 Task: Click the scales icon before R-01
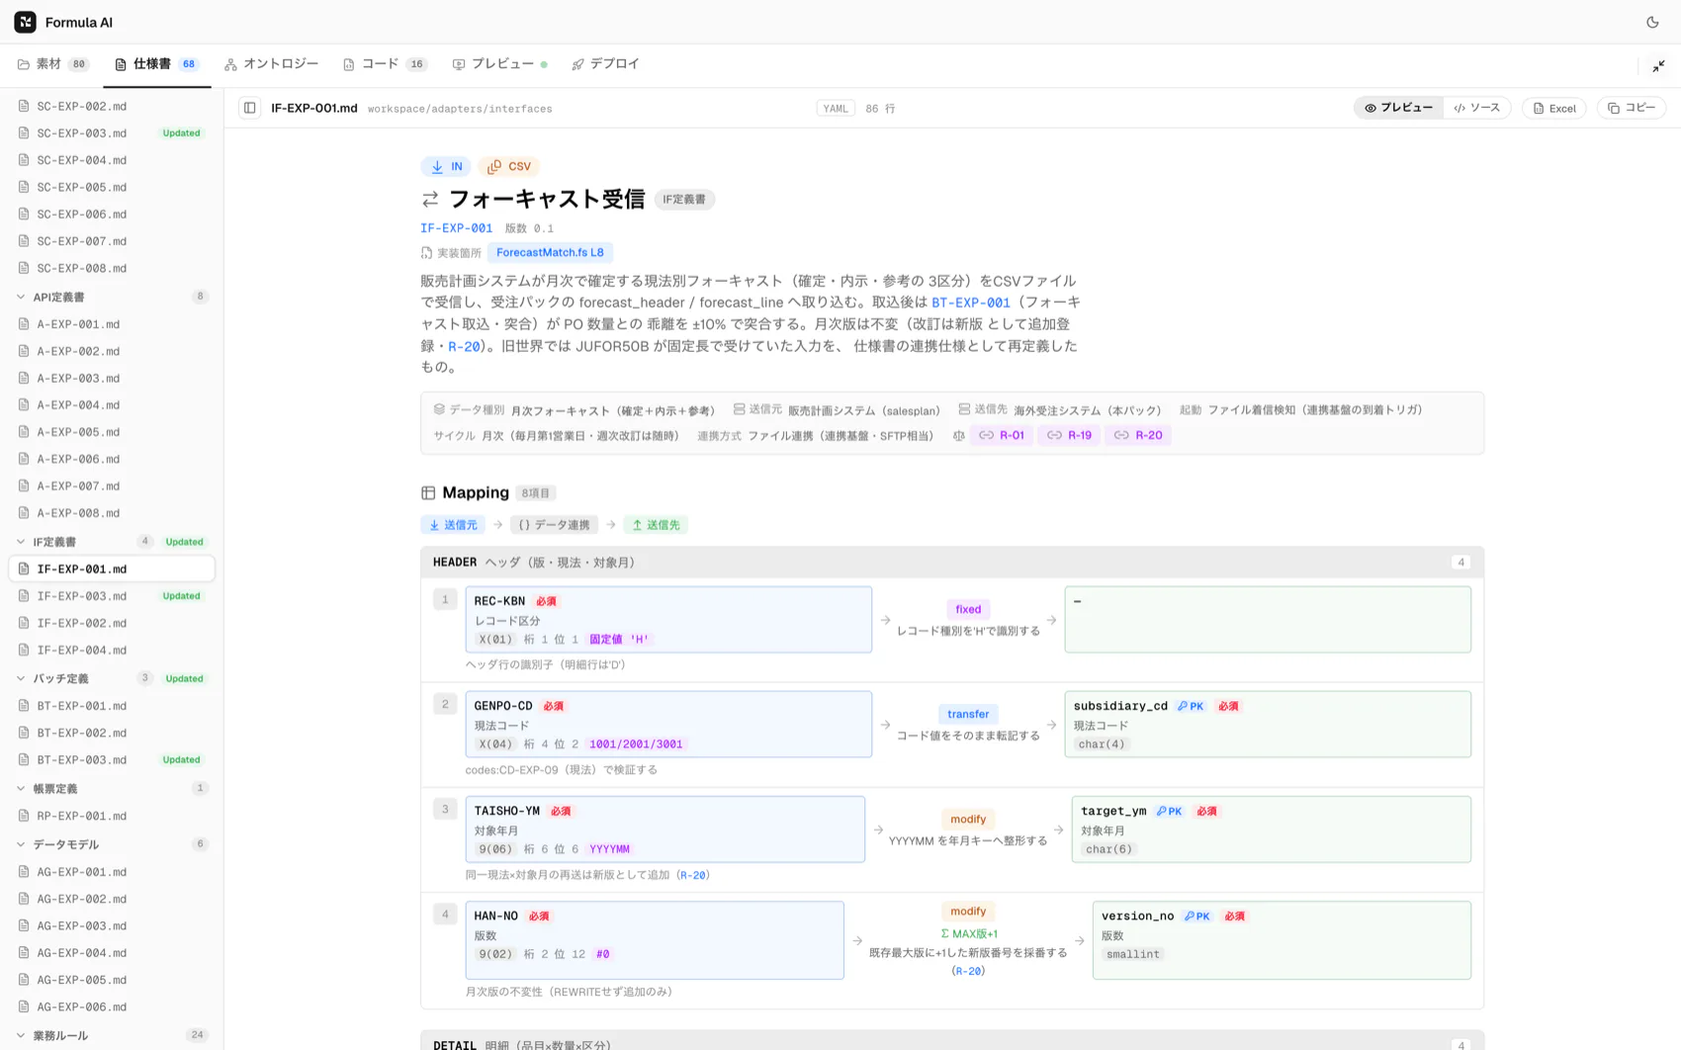[x=958, y=435]
